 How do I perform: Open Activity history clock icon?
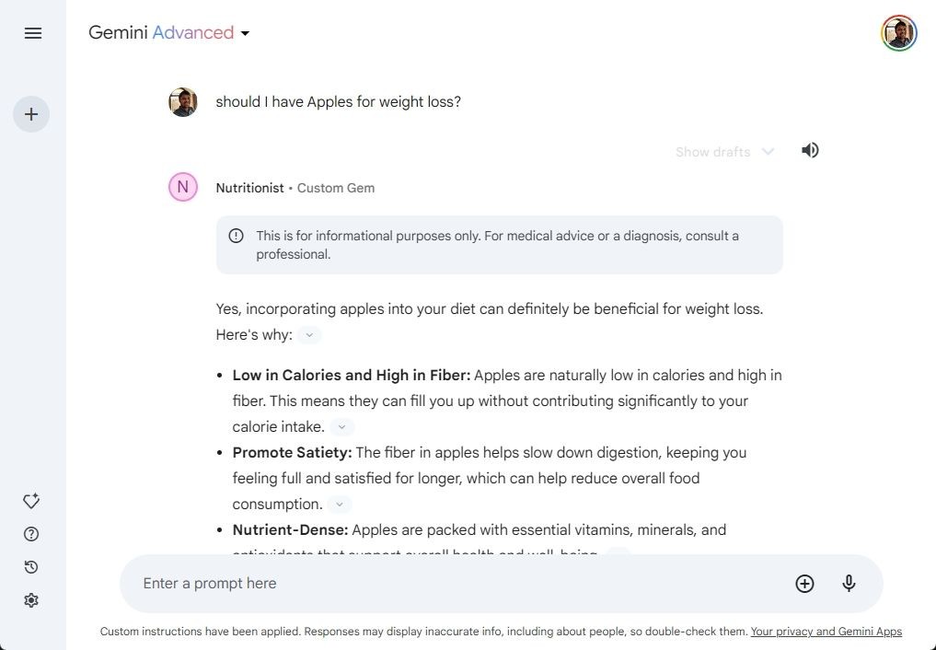(31, 567)
